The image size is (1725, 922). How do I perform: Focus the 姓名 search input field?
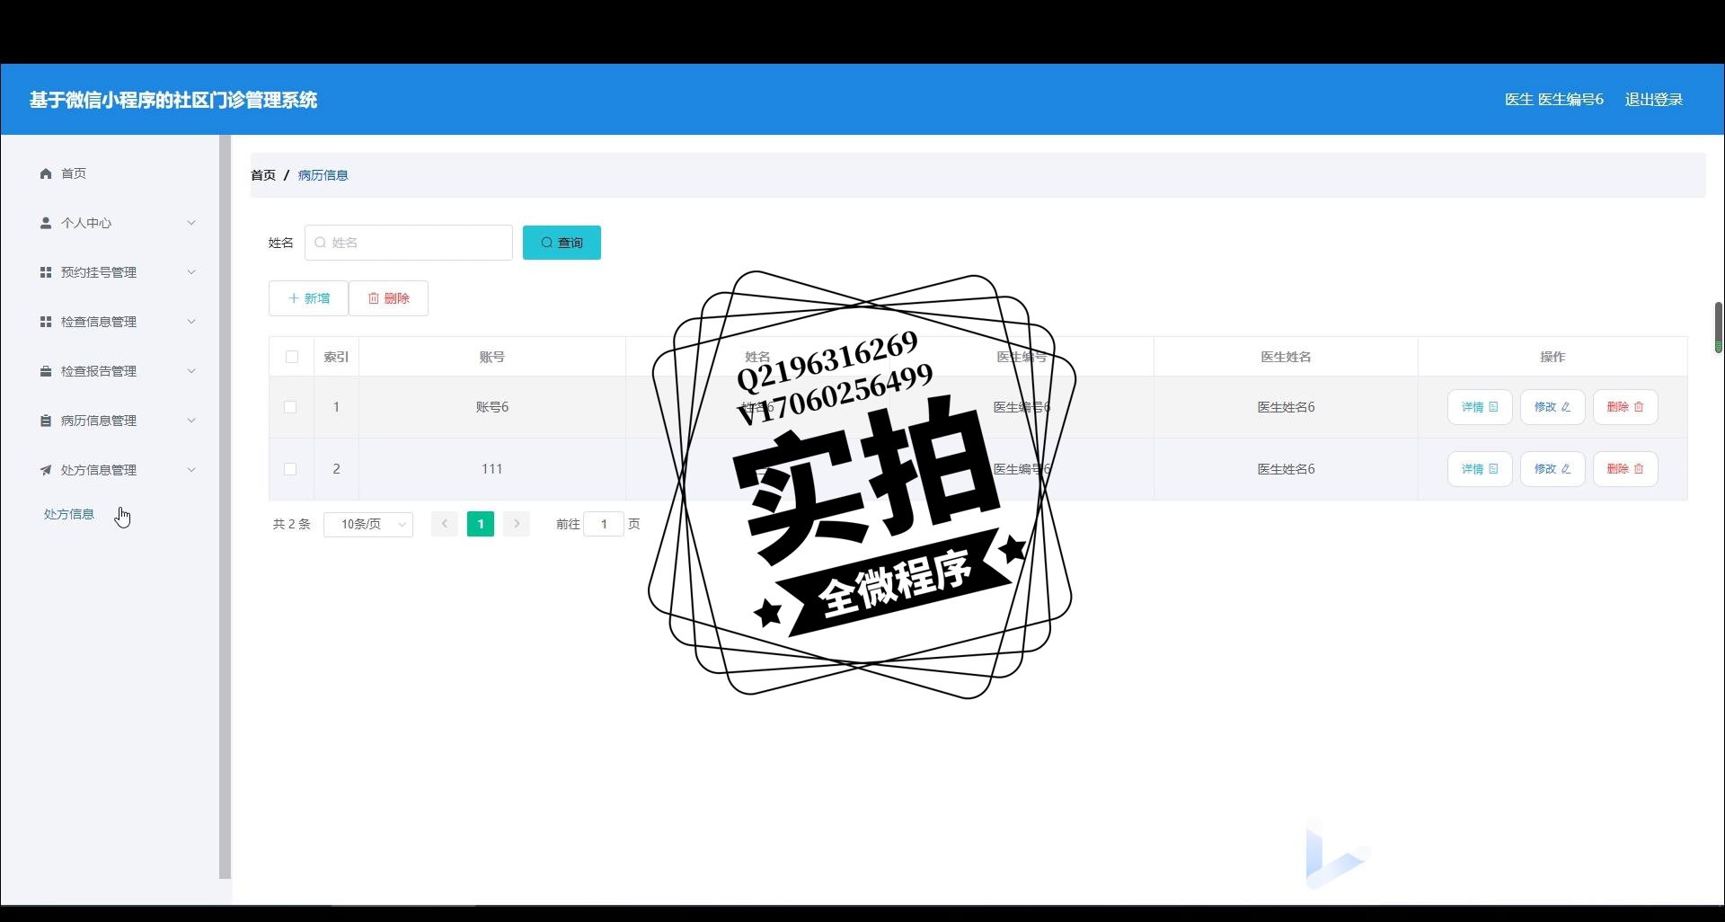409,243
